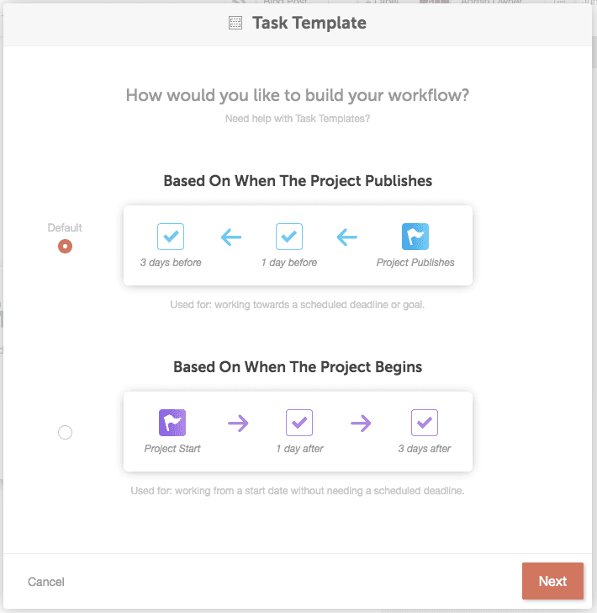Screen dimensions: 597x613
Task: Select the Default publish-based radio button
Action: [x=66, y=246]
